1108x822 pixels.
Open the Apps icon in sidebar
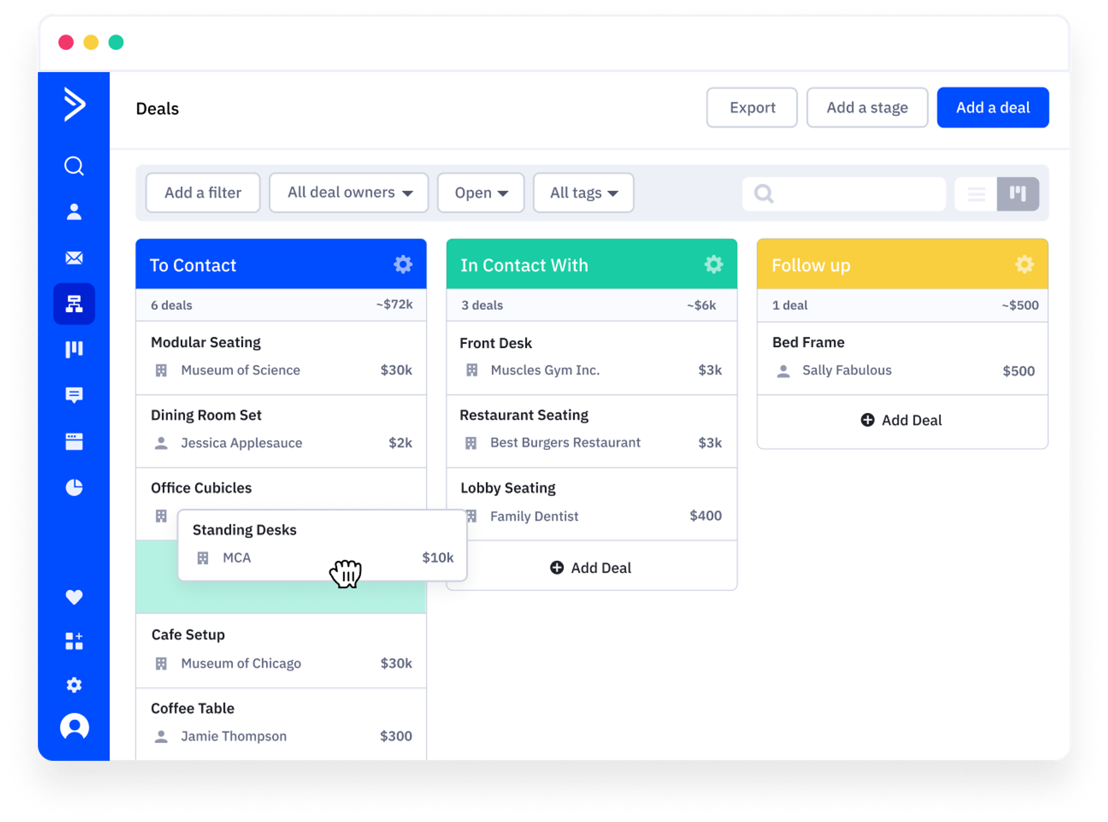tap(74, 641)
